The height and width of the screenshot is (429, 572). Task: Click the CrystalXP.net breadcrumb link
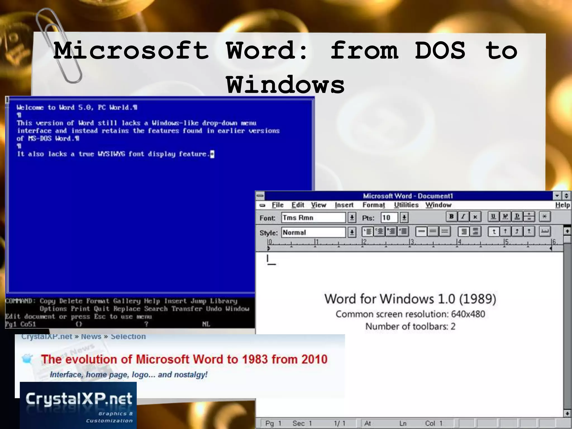[x=47, y=337]
